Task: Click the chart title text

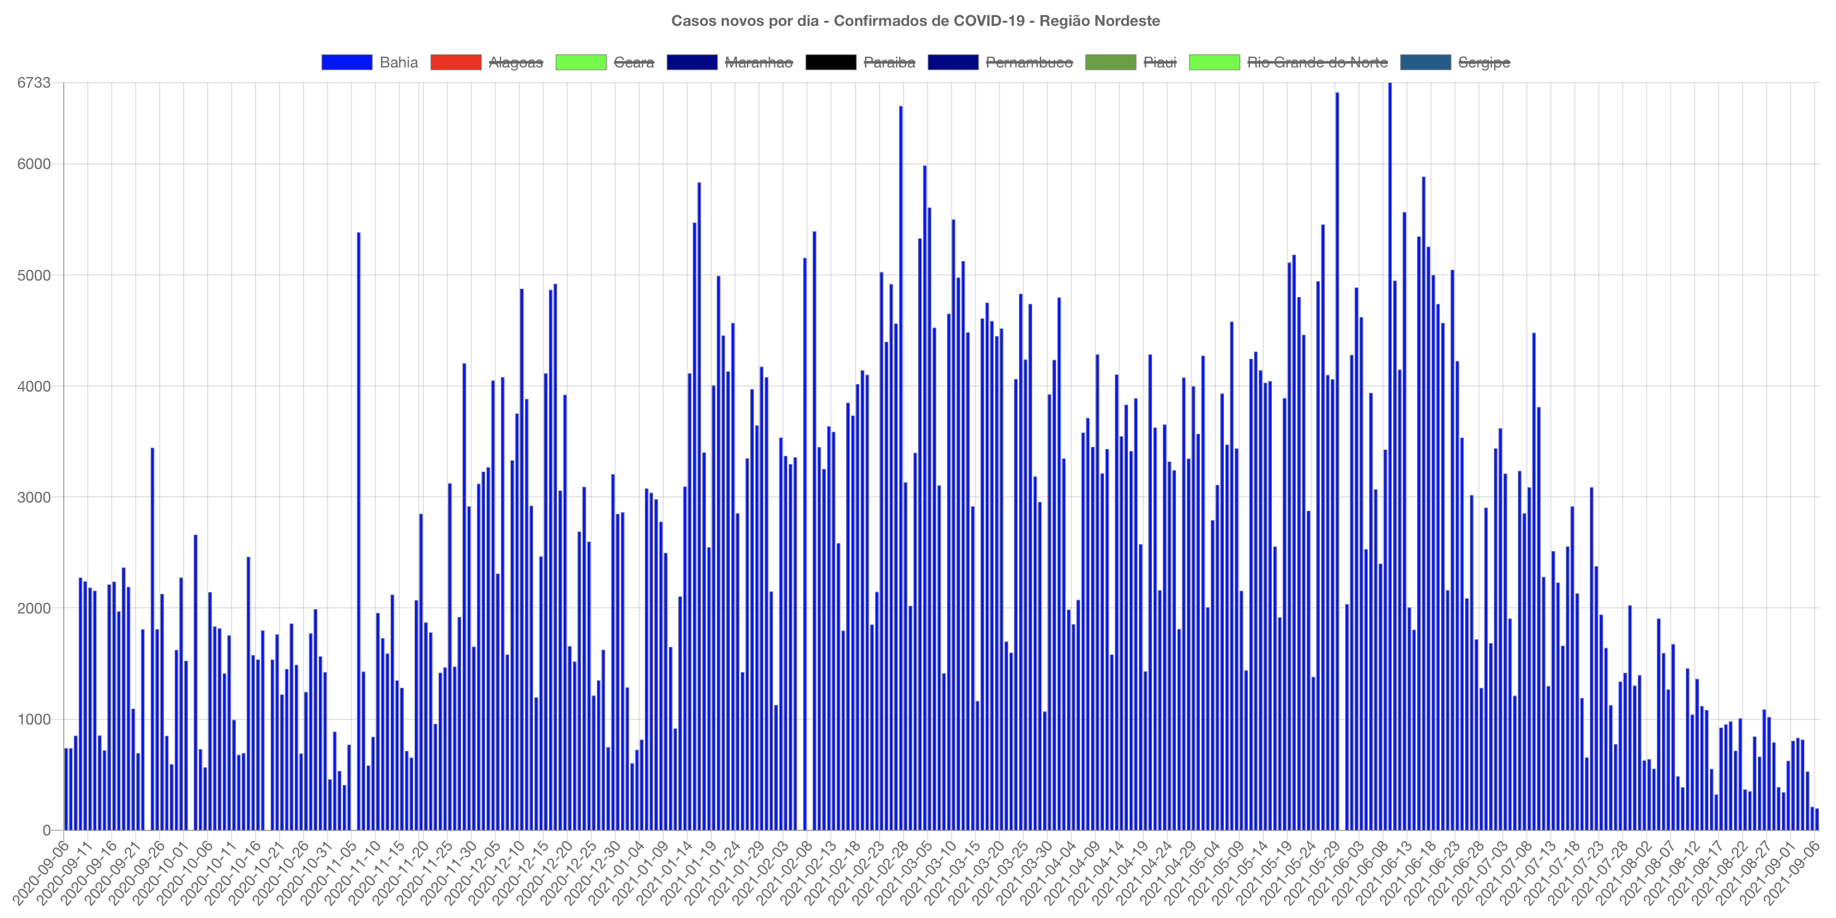Action: 915,21
